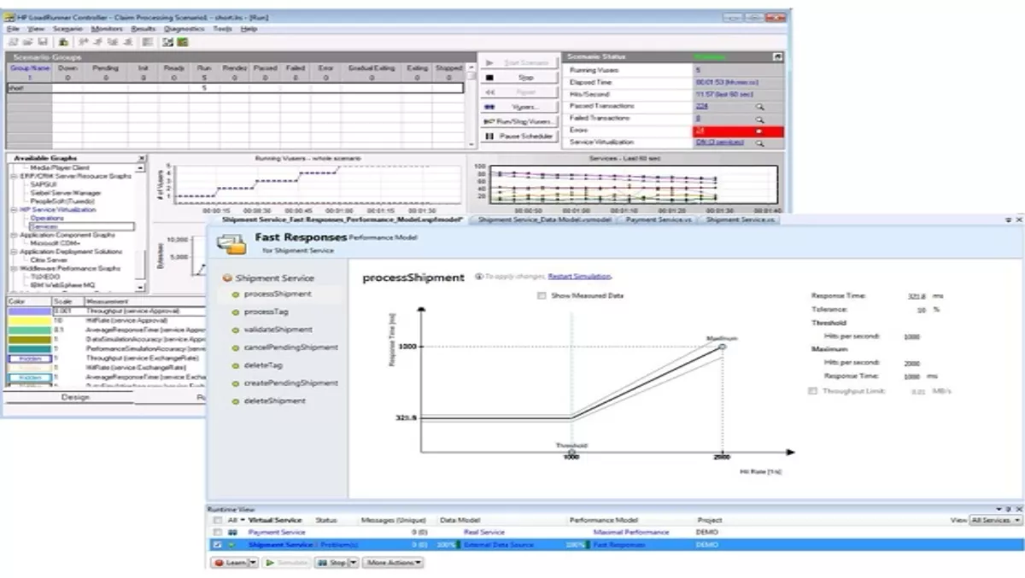
Task: Tick the All services checkbox in Runtime View
Action: pos(217,520)
